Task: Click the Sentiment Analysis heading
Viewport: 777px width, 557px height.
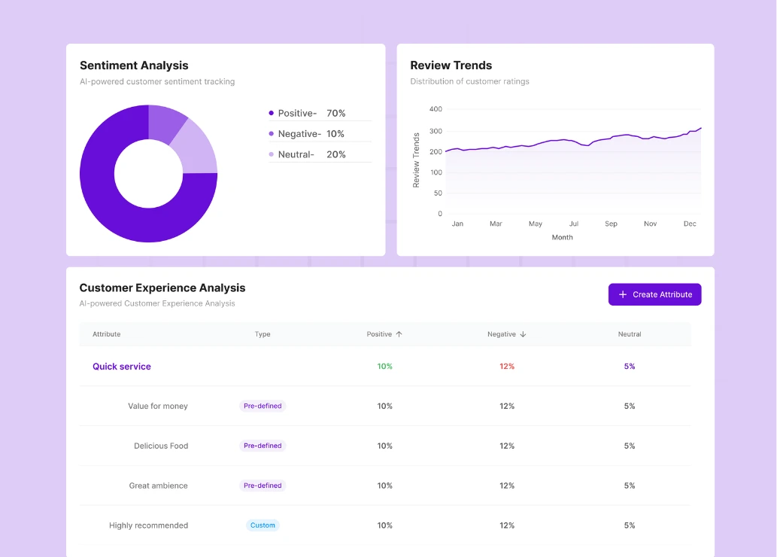Action: point(134,65)
